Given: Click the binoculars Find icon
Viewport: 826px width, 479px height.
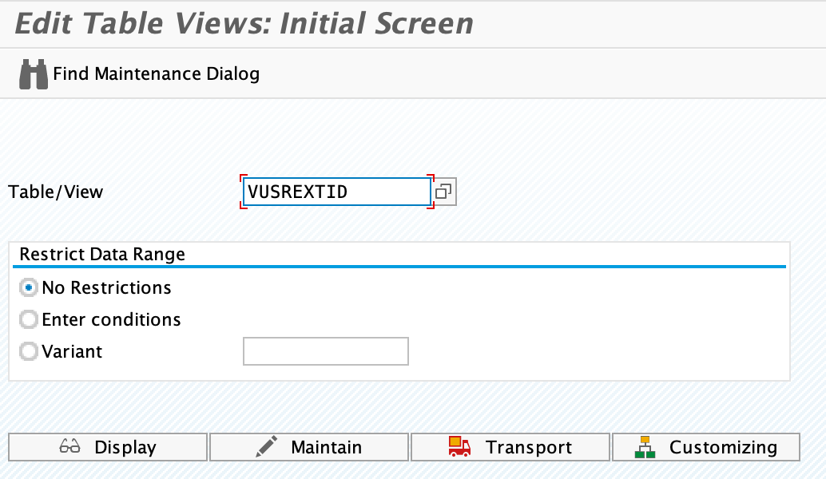Looking at the screenshot, I should pos(34,74).
